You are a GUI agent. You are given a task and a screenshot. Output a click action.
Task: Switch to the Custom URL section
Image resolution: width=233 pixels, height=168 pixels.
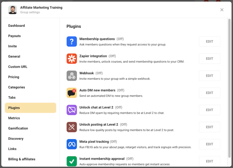[18, 67]
